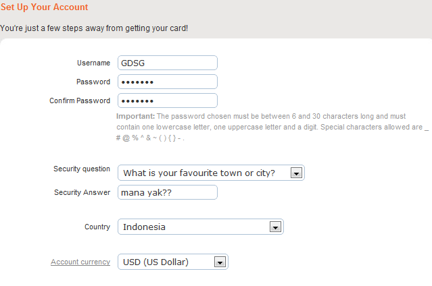Click the Username label

[x=94, y=63]
